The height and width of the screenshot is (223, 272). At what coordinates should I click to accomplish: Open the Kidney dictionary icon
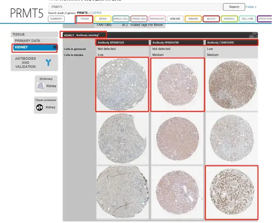[x=41, y=86]
